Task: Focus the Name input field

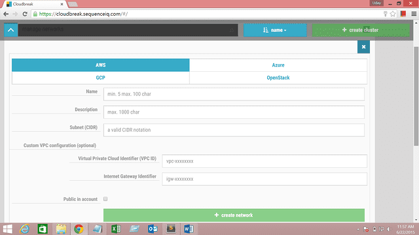Action: click(x=234, y=94)
